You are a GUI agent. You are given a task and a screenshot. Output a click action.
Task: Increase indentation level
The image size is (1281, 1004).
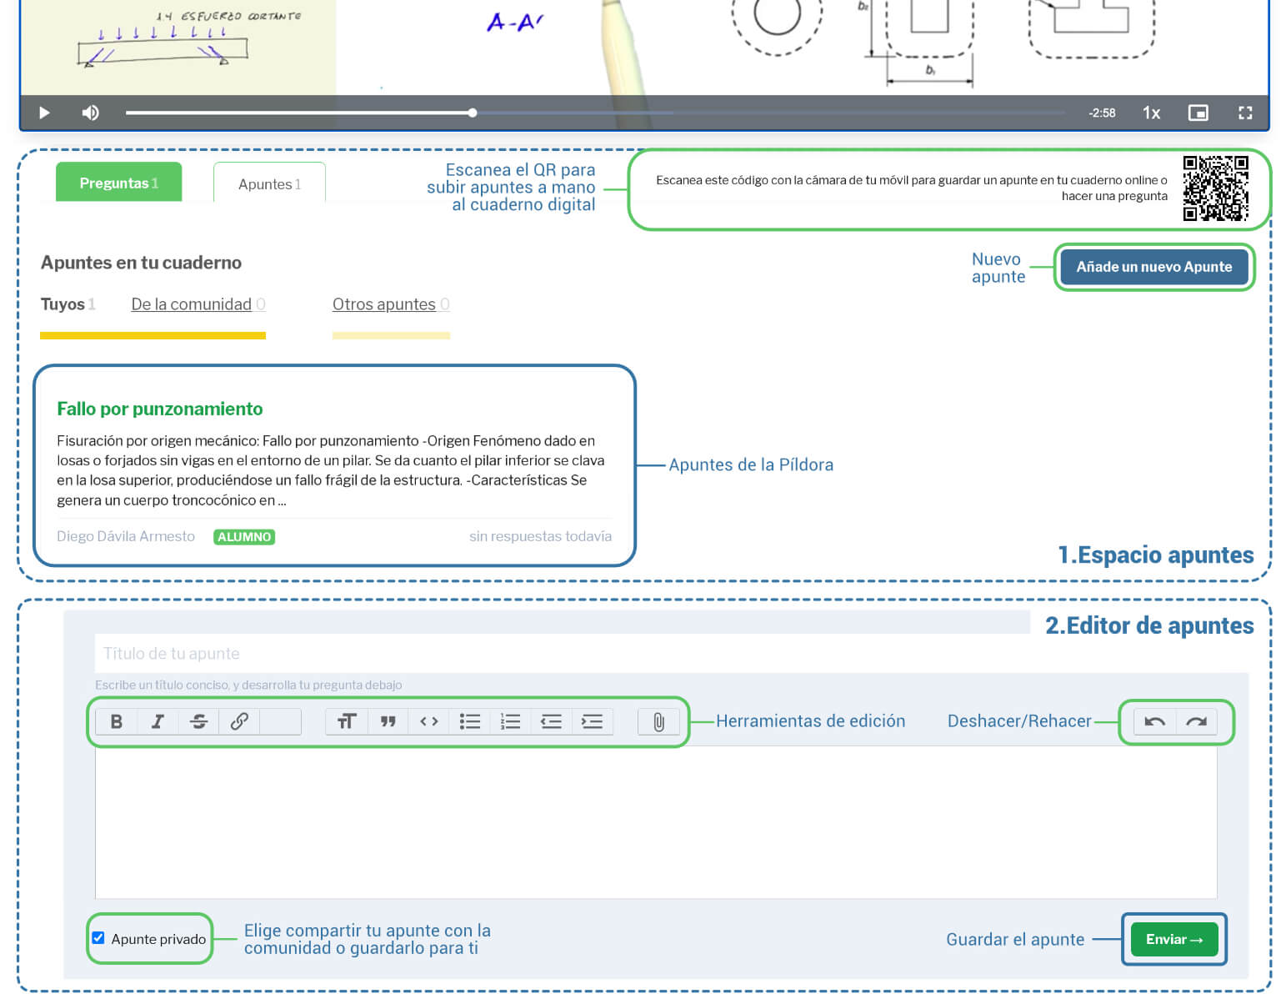tap(592, 721)
